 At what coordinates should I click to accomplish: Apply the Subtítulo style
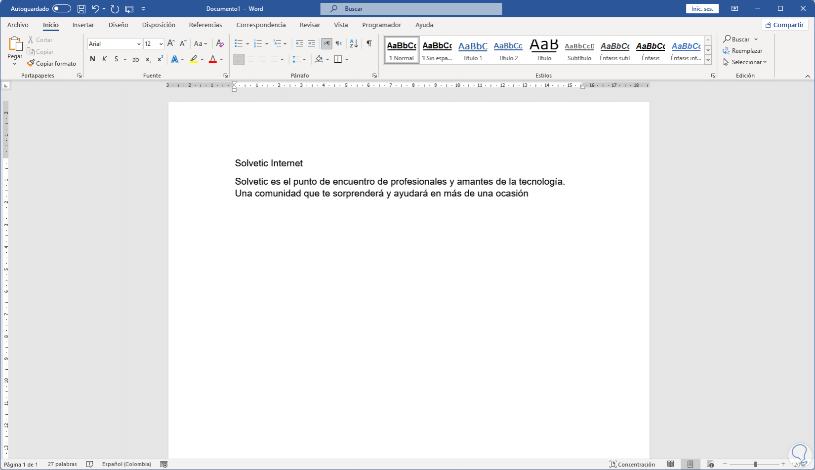[x=579, y=50]
